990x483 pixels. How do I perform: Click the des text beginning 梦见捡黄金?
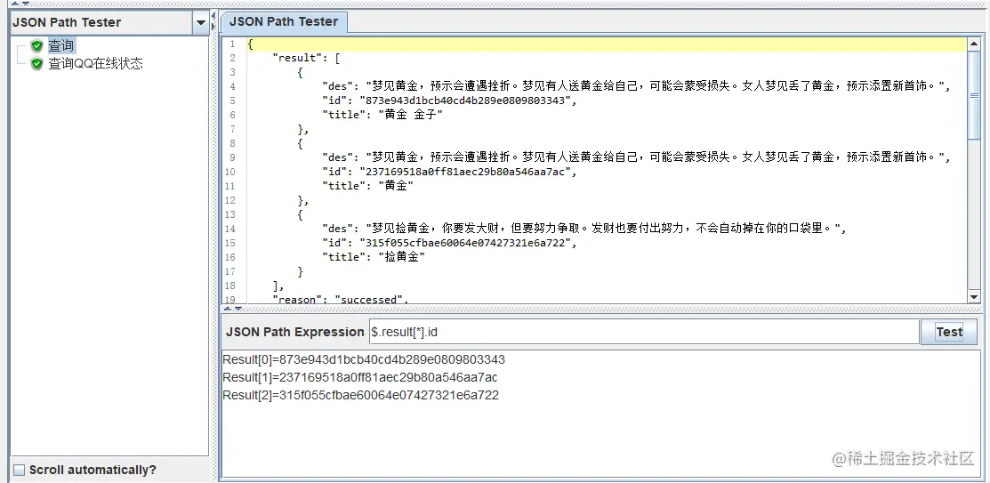606,229
